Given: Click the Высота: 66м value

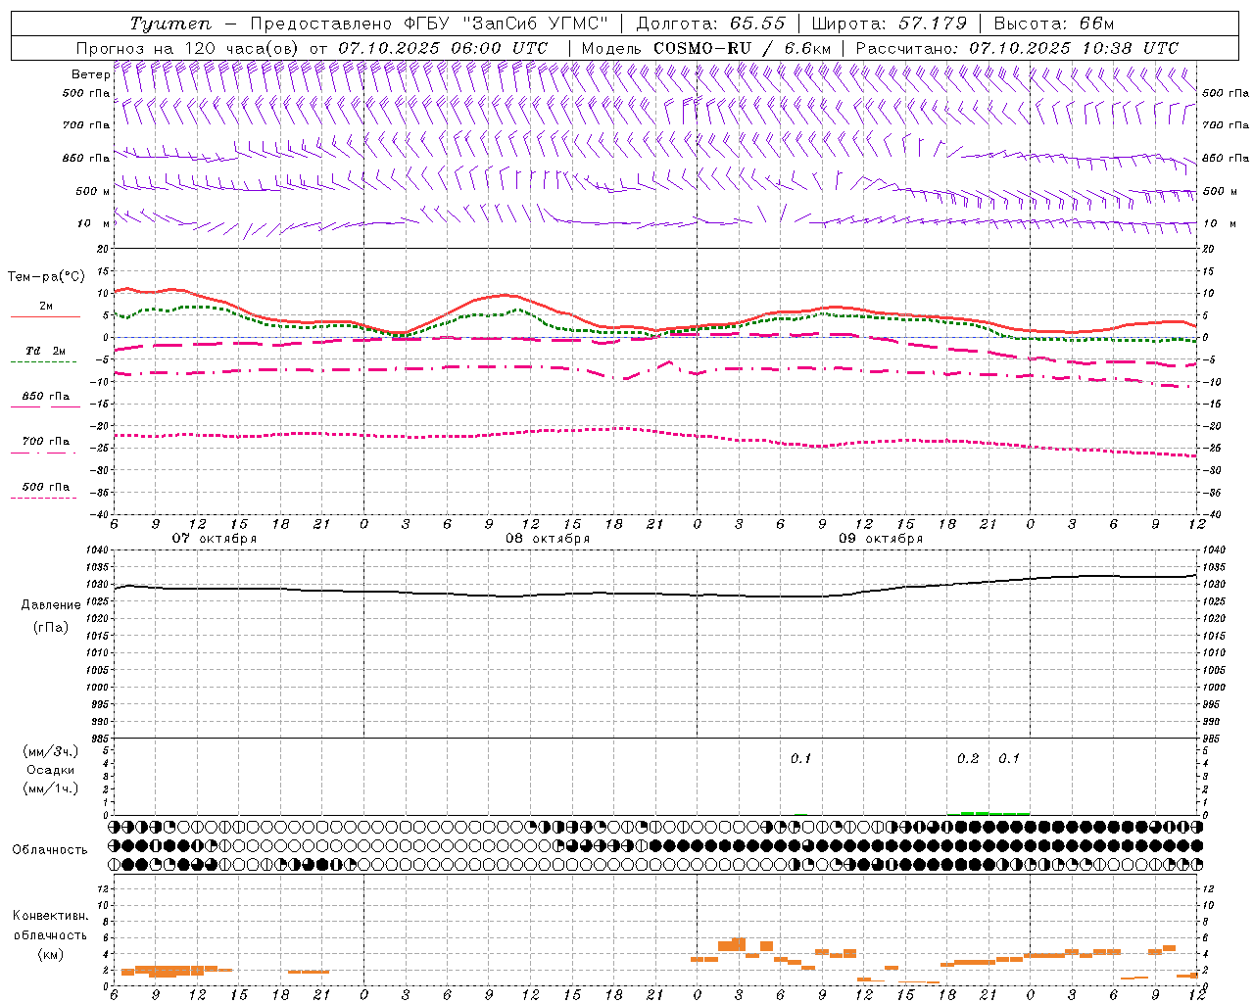Looking at the screenshot, I should (1054, 24).
